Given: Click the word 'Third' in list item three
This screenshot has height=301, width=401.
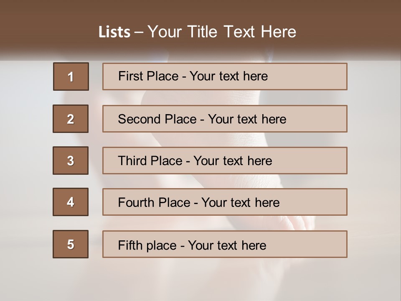Looking at the screenshot, I should pyautogui.click(x=134, y=161).
